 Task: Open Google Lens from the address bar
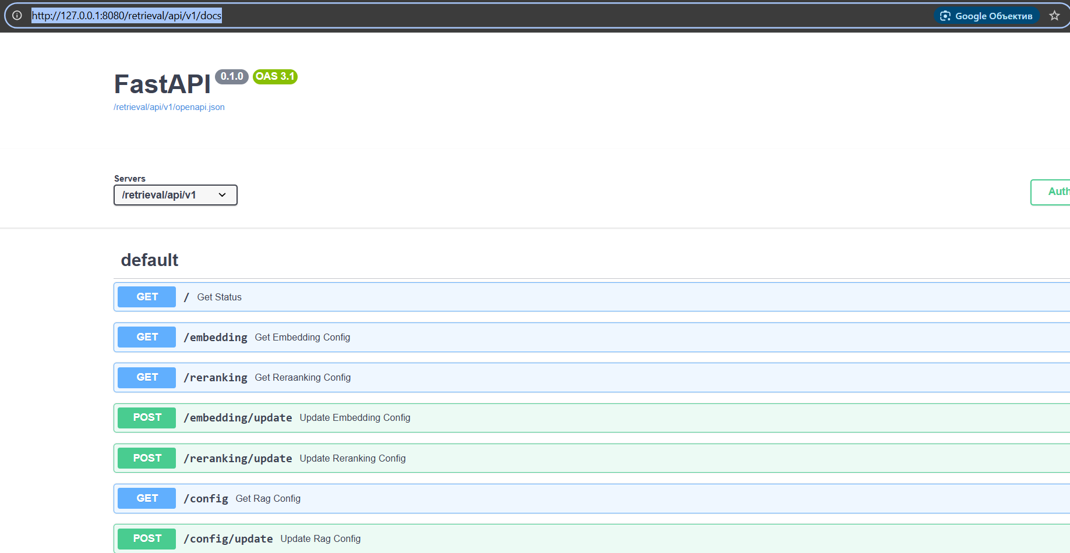(x=987, y=16)
